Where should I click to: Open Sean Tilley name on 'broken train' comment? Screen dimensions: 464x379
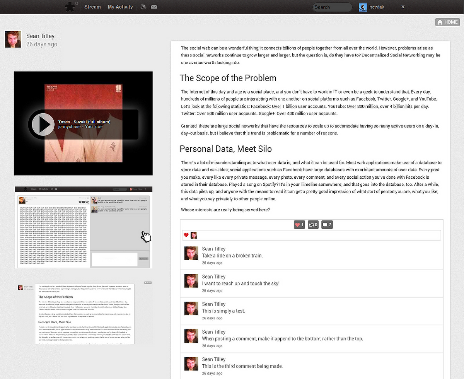point(214,249)
